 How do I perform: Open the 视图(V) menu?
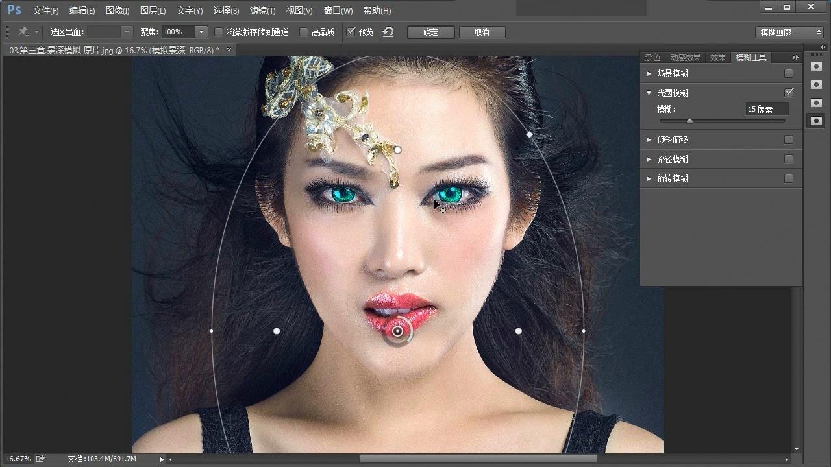tap(299, 11)
